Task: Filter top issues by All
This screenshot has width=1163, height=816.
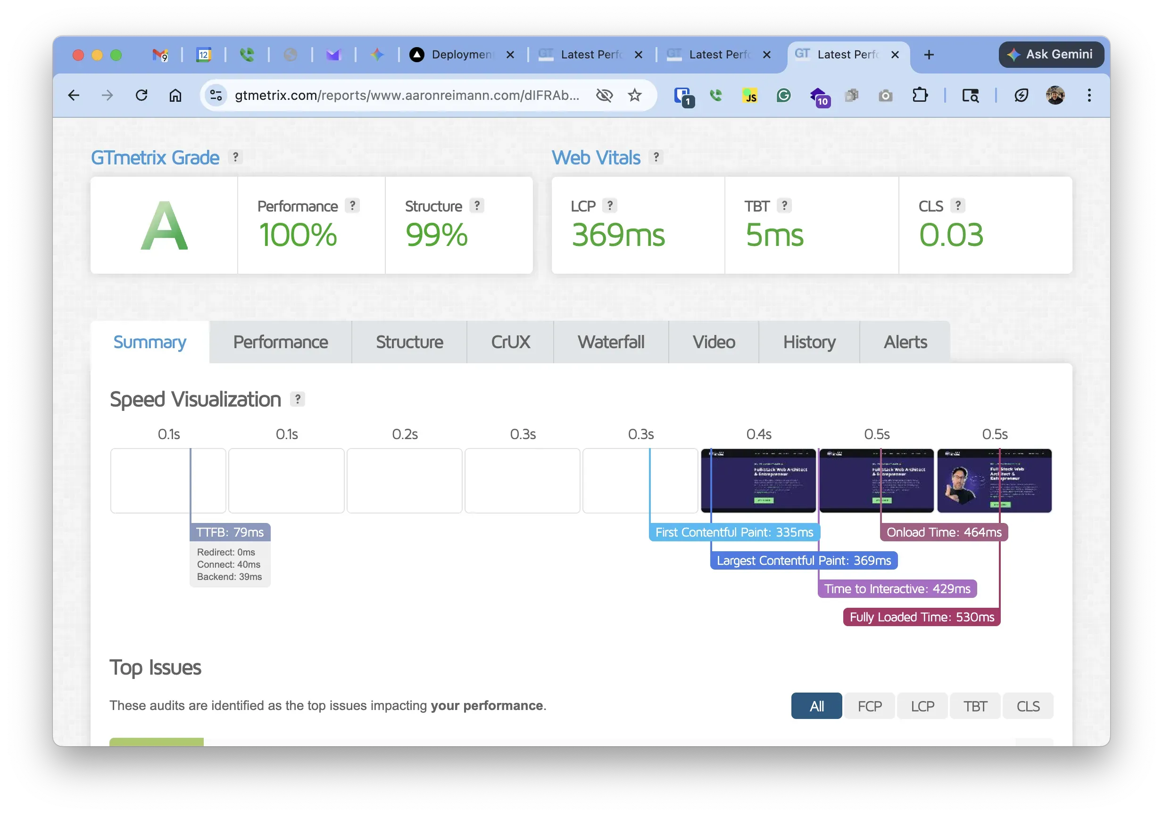Action: click(x=816, y=706)
